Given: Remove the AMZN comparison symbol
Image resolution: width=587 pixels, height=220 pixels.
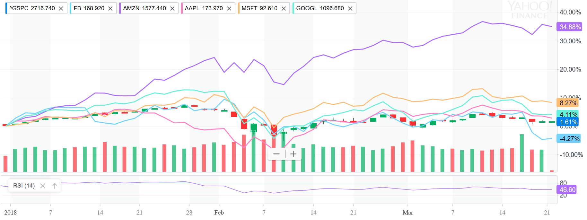Looking at the screenshot, I should 172,8.
